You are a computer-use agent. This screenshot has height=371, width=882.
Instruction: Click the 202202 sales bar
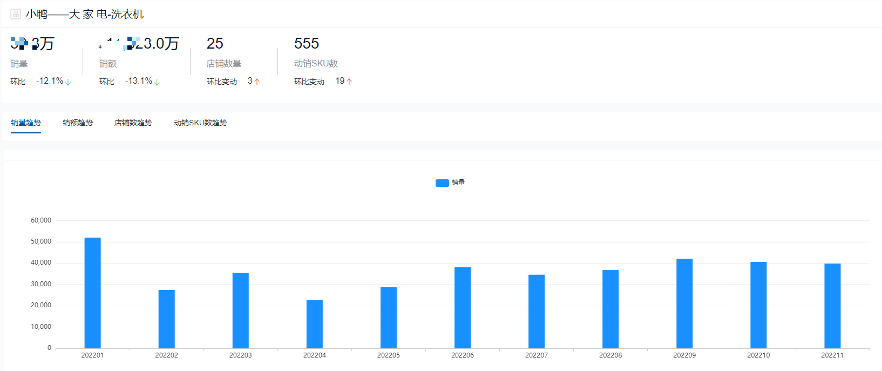(167, 319)
